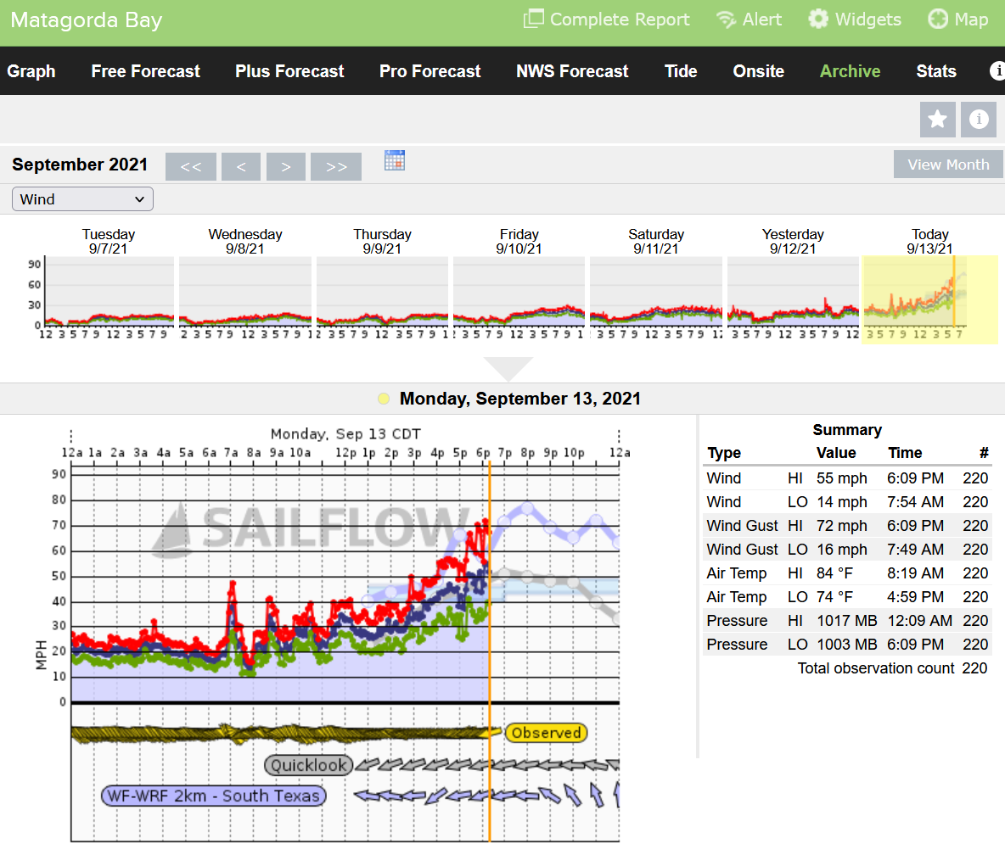Click the Summary table heading
The width and height of the screenshot is (1005, 849).
pyautogui.click(x=846, y=430)
